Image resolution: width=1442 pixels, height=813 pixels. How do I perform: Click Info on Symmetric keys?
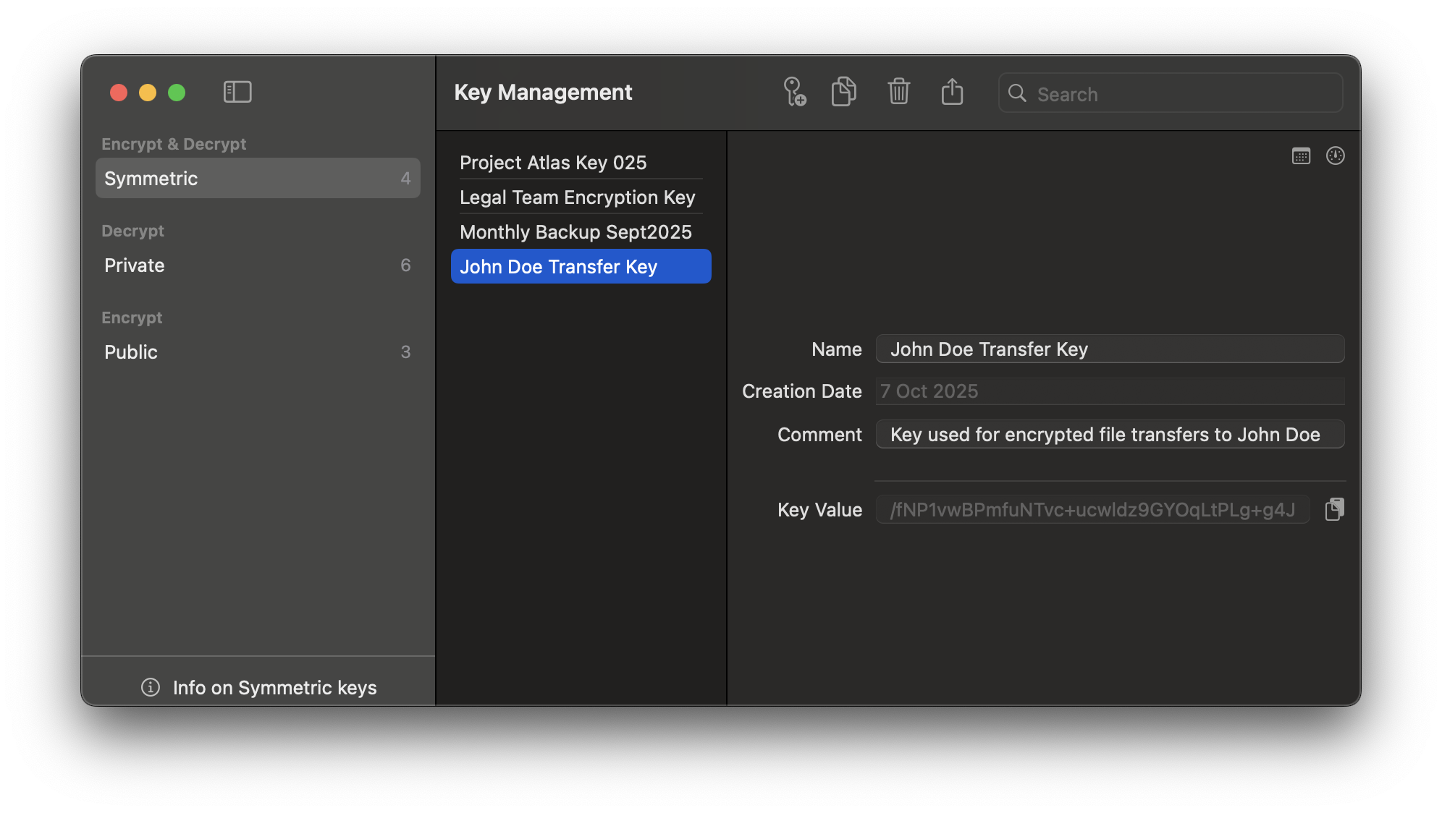[x=274, y=687]
